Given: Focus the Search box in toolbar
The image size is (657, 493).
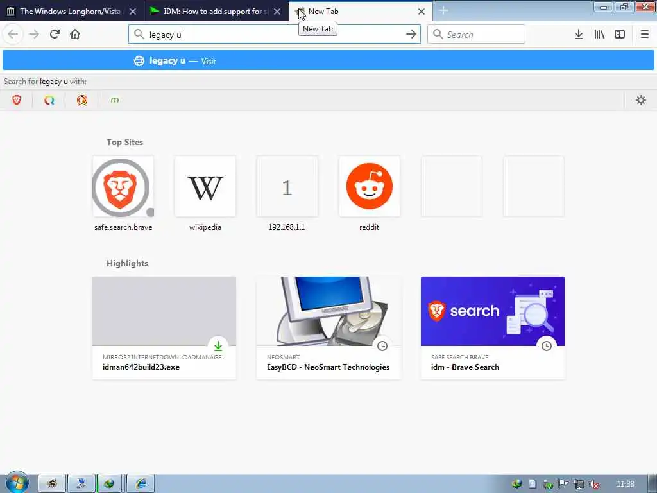Looking at the screenshot, I should [x=476, y=35].
